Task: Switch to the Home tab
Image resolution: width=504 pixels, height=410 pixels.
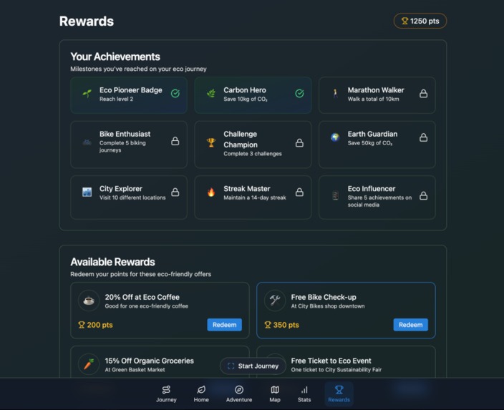Action: [201, 394]
